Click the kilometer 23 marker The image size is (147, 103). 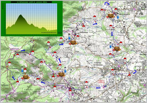pyautogui.click(x=110, y=55)
